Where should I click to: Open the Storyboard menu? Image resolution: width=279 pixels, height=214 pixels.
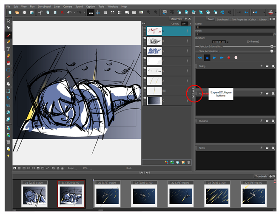[x=44, y=6]
